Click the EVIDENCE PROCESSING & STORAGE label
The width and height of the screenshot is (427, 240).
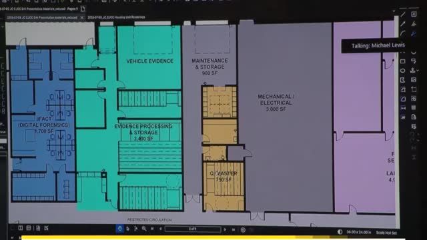(x=143, y=132)
